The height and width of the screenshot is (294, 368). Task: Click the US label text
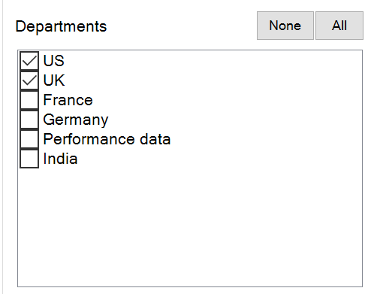click(54, 61)
